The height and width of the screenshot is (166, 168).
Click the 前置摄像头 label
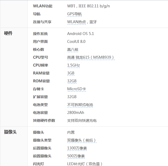click(x=42, y=156)
